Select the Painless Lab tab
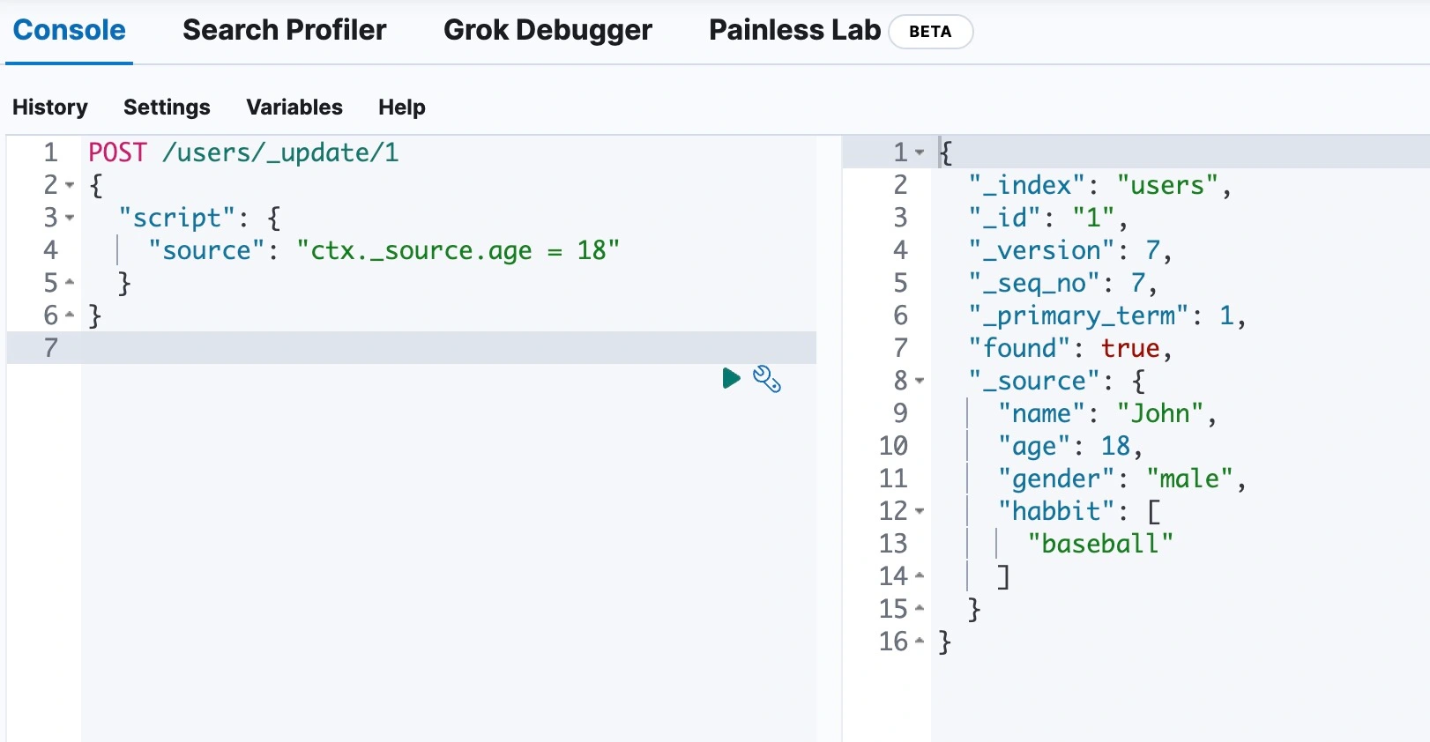The image size is (1430, 742). click(794, 31)
